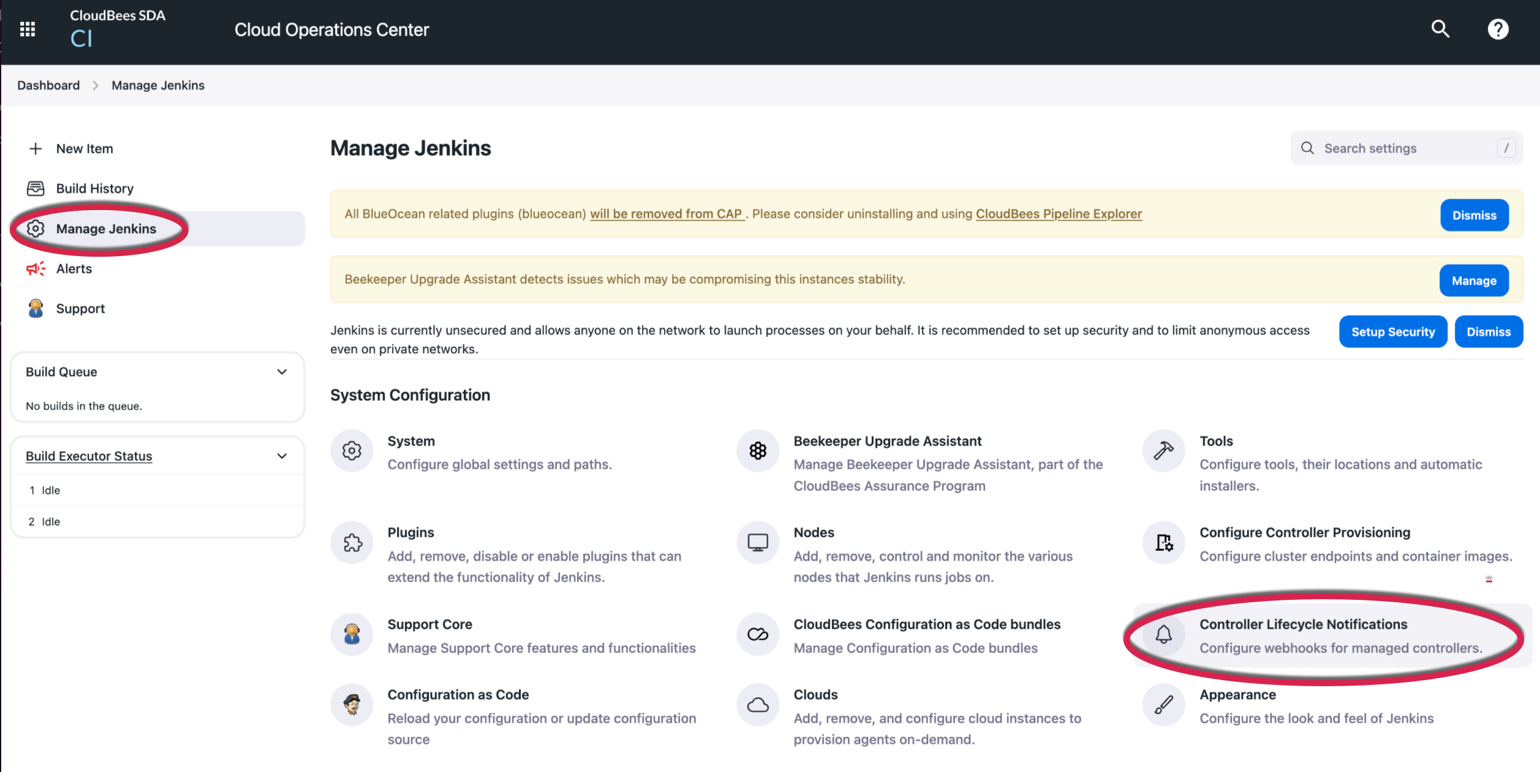Screen dimensions: 1540x772
Task: Focus the Search settings field
Action: click(1406, 148)
